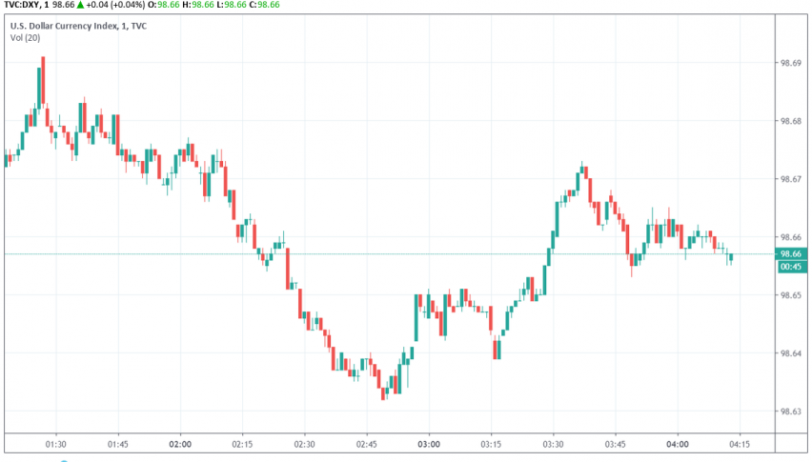
Task: Click the last candle at chart's right edge
Action: 731,258
